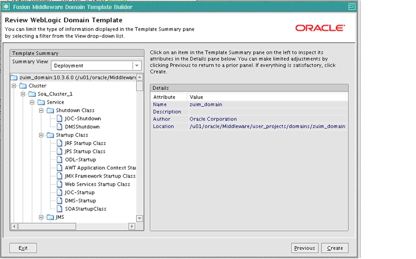Viewport: 416px width, 259px height.
Task: Click the Cluster folder icon
Action: [23, 86]
